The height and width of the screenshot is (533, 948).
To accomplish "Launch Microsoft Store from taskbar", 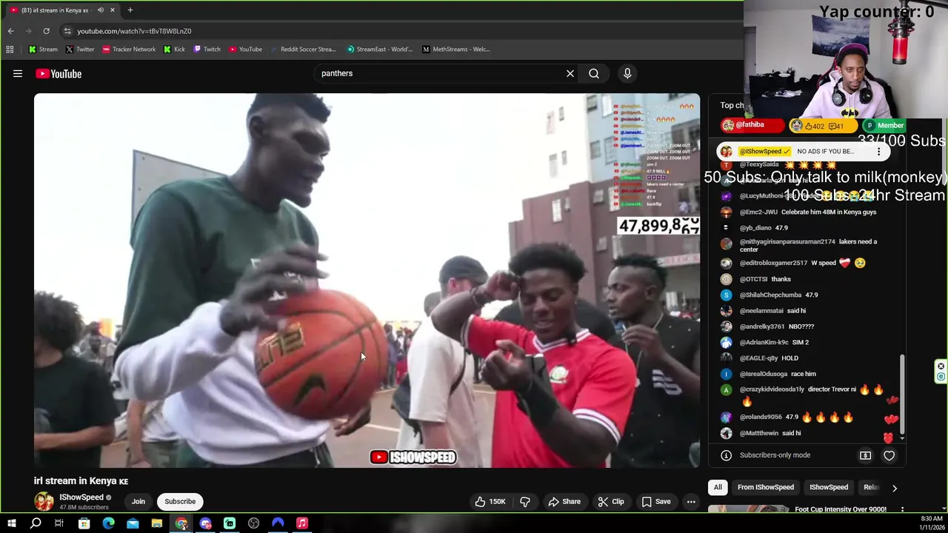I will point(84,523).
